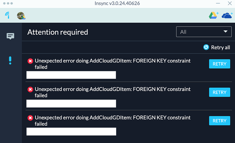The height and width of the screenshot is (143, 235).
Task: Click the Retry all link
Action: pyautogui.click(x=220, y=47)
